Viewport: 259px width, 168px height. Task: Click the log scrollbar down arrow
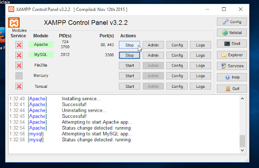pos(242,150)
